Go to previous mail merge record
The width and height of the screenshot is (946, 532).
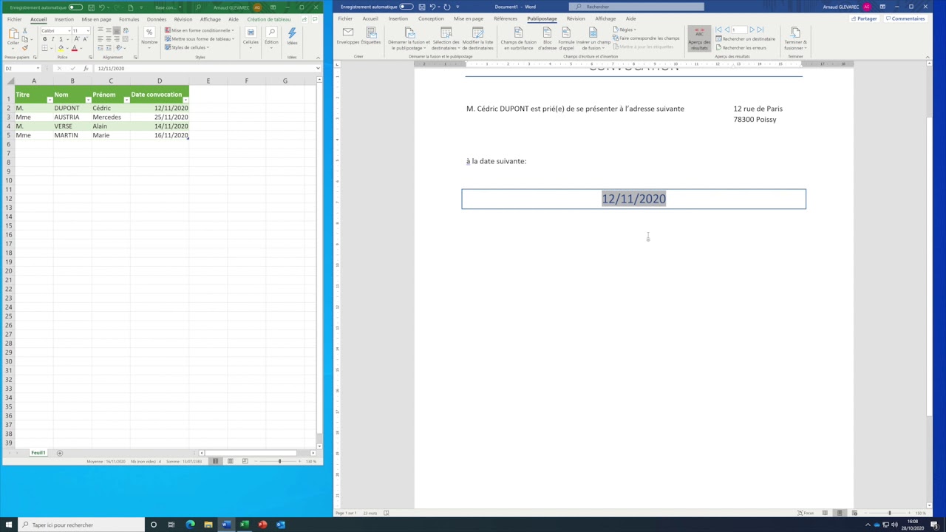726,30
